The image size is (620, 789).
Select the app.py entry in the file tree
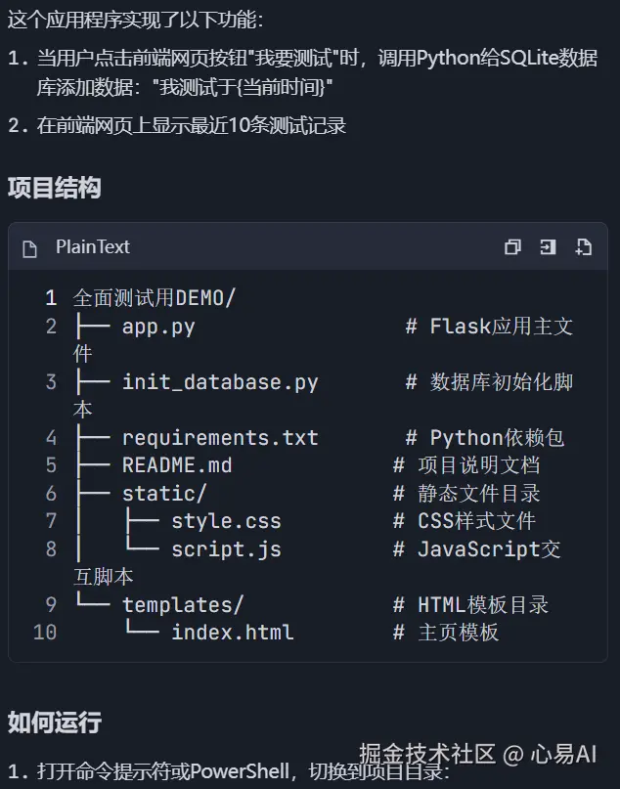coord(160,327)
